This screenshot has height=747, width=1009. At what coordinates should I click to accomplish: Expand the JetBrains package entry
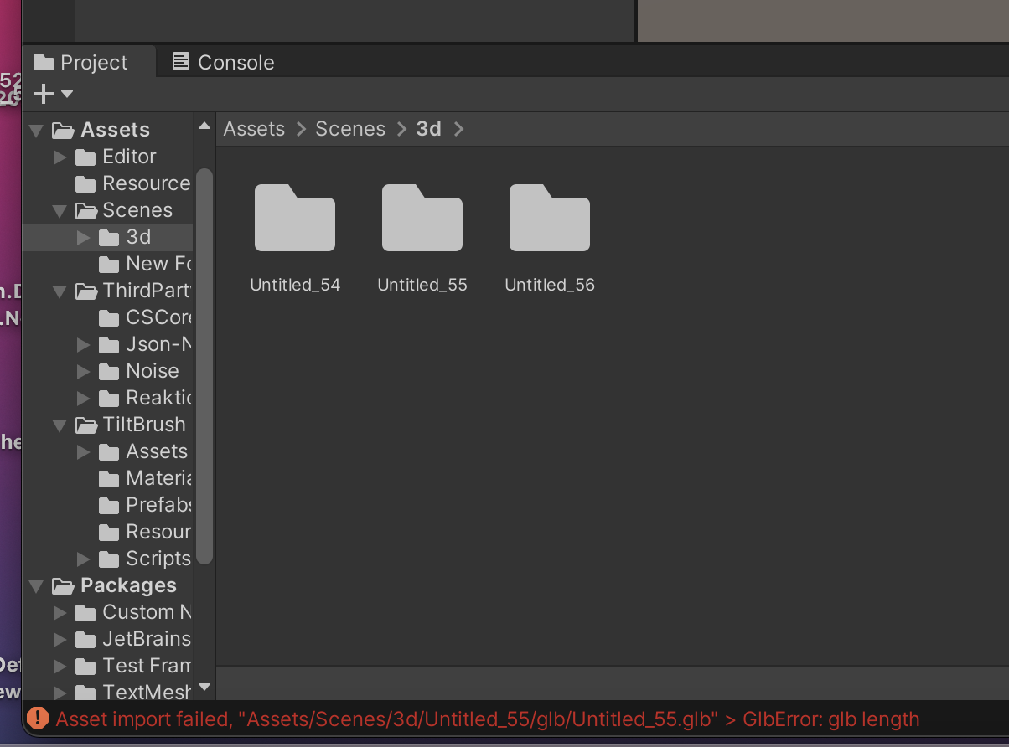click(x=59, y=639)
